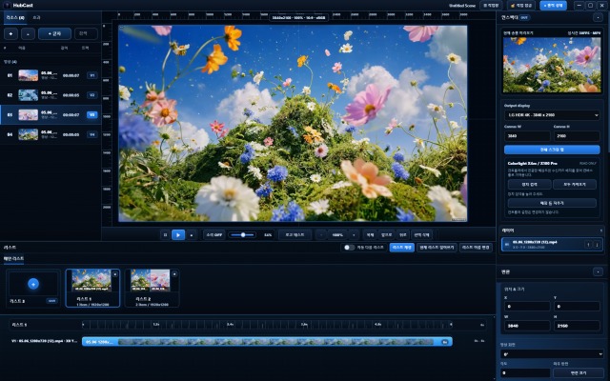The width and height of the screenshot is (610, 381).
Task: Zoom out the preview using the minus button
Action: (321, 235)
